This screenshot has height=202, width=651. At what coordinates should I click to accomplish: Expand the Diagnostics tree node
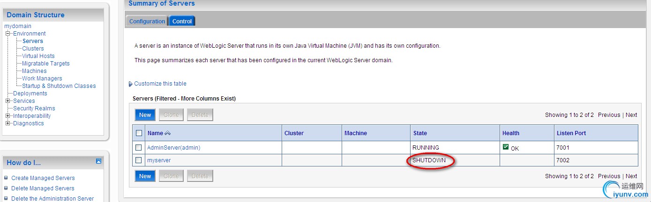(x=7, y=123)
